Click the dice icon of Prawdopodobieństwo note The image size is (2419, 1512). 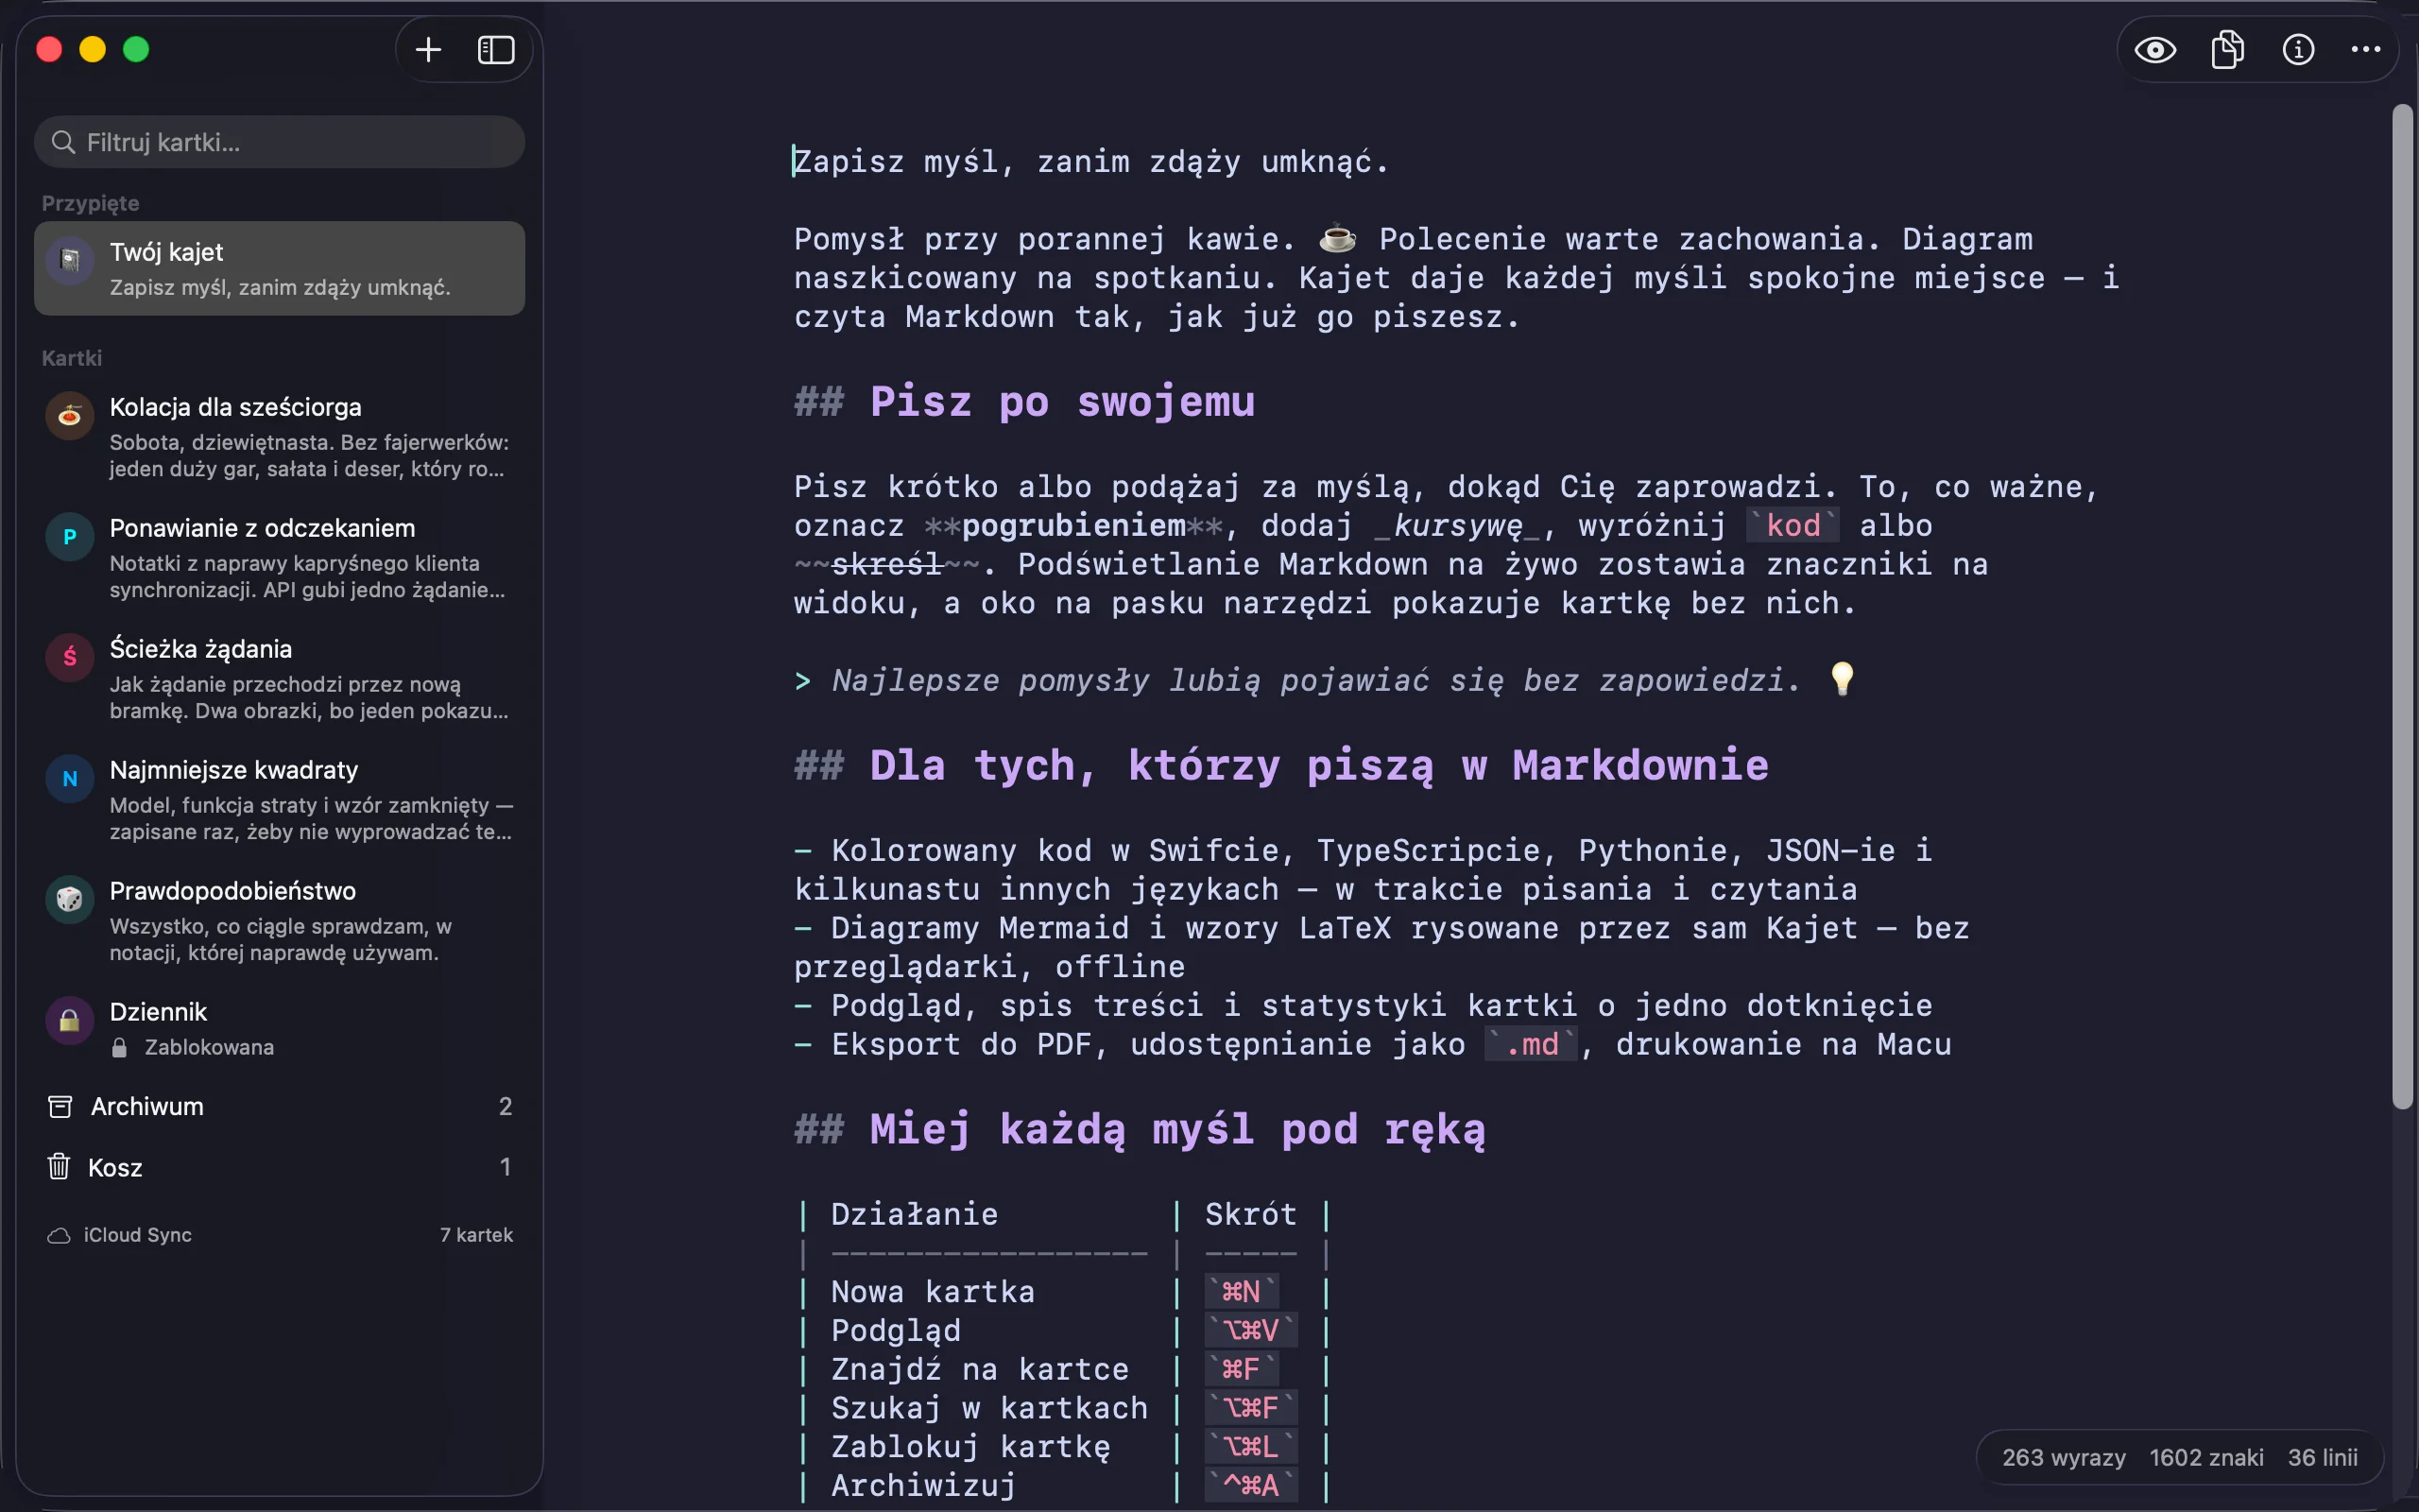tap(70, 900)
